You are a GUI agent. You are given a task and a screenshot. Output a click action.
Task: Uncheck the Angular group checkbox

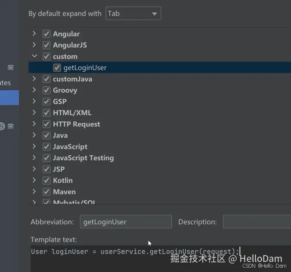46,34
